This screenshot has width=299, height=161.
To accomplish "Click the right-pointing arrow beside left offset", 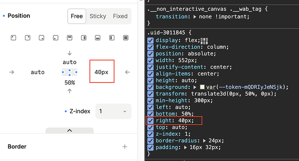I will (12, 72).
